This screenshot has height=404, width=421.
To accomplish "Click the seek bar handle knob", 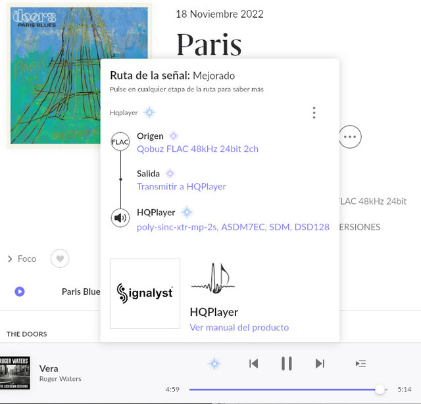I will click(380, 390).
